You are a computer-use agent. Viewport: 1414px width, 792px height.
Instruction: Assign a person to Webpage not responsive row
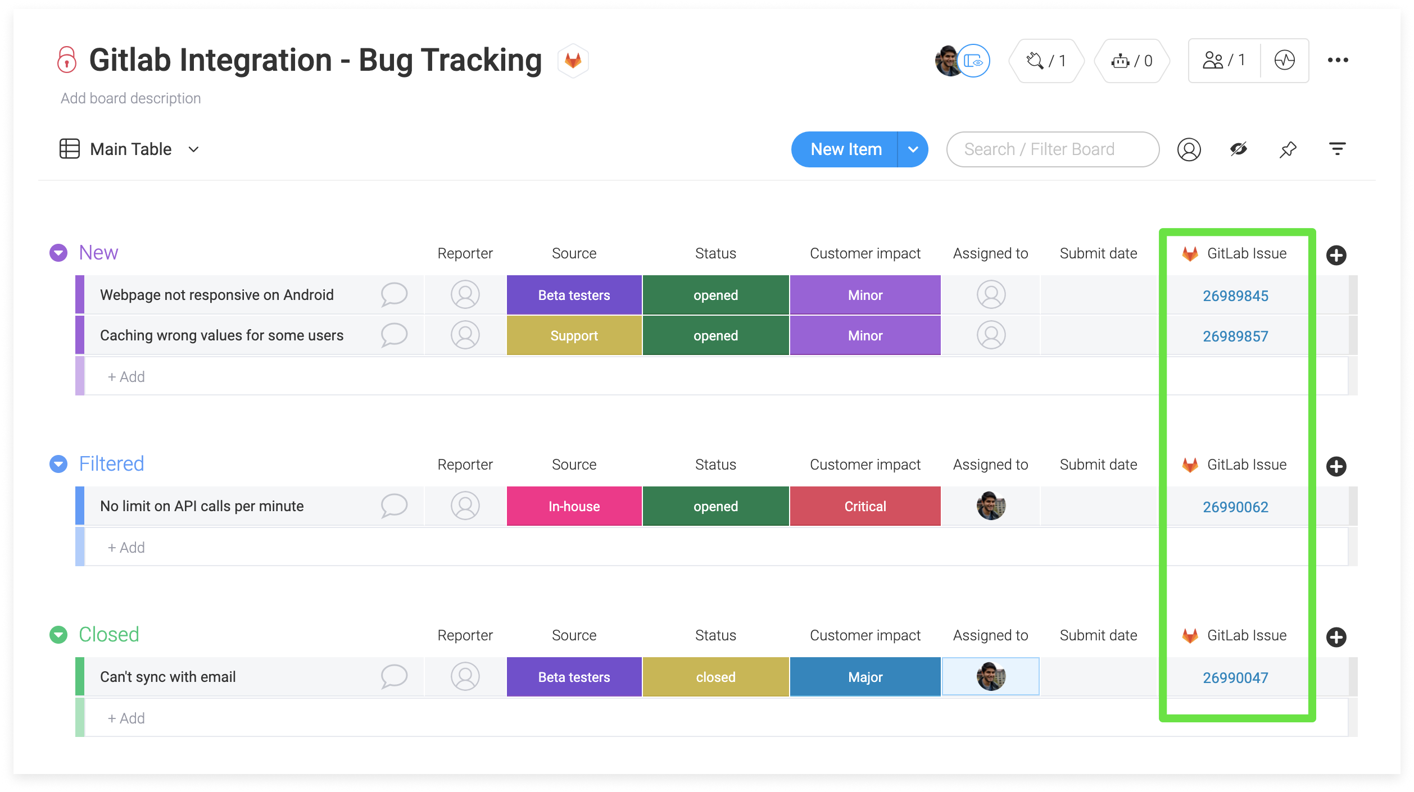click(991, 294)
